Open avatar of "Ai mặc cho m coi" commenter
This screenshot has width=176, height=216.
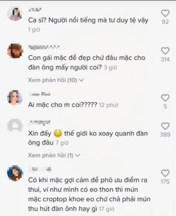click(15, 98)
